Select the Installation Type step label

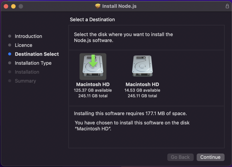pos(33,63)
